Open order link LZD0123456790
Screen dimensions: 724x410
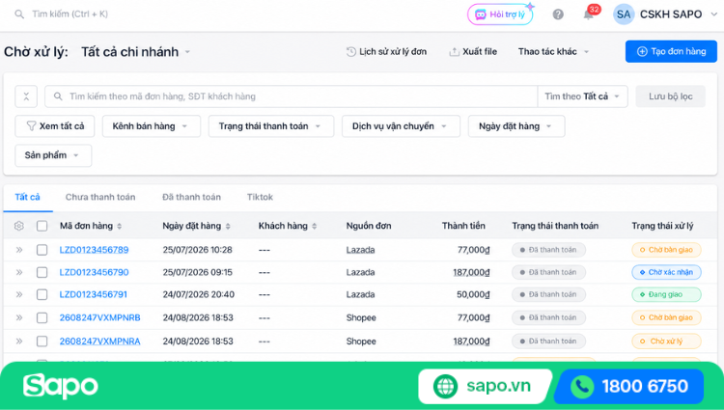(x=95, y=272)
